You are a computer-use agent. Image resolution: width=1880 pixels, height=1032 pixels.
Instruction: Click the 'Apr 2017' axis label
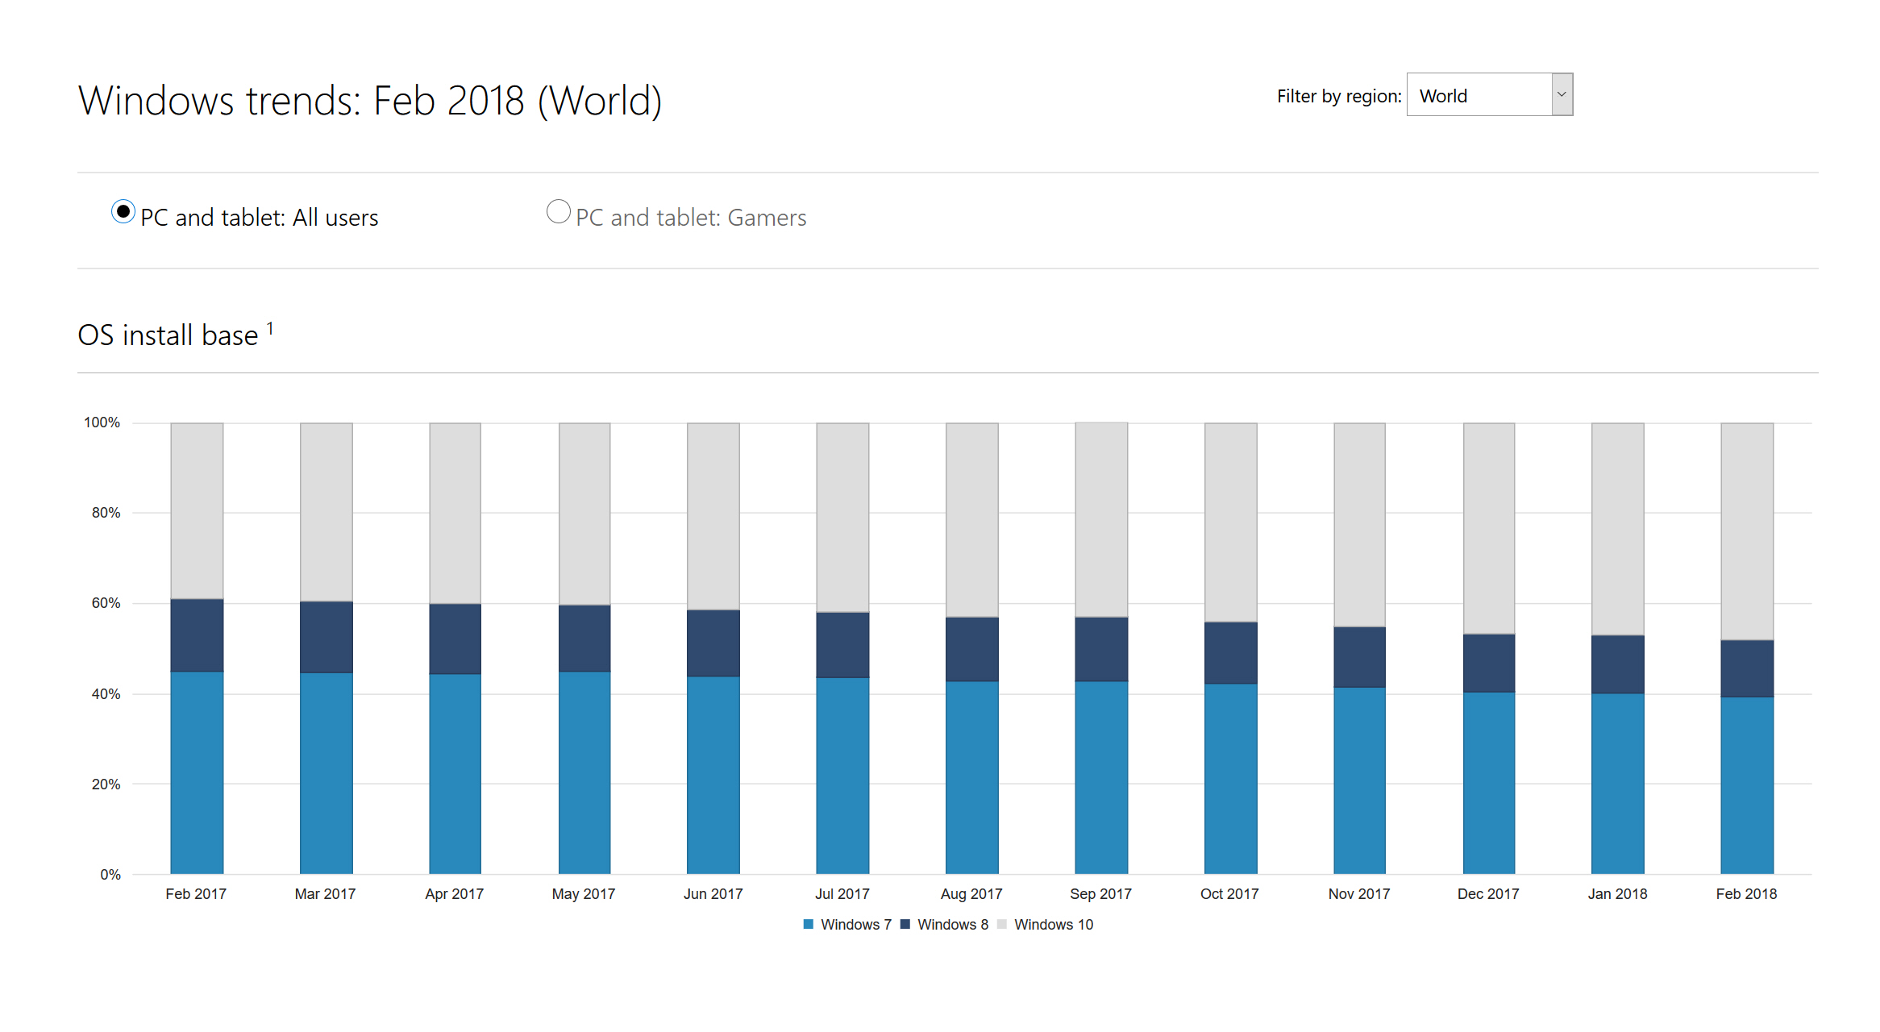click(x=454, y=894)
